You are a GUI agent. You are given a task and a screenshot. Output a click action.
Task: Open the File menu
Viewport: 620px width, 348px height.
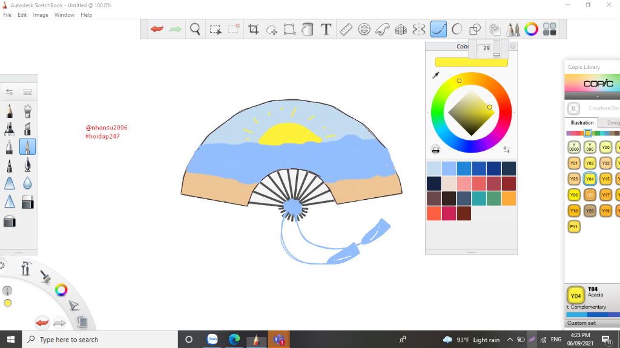[7, 15]
